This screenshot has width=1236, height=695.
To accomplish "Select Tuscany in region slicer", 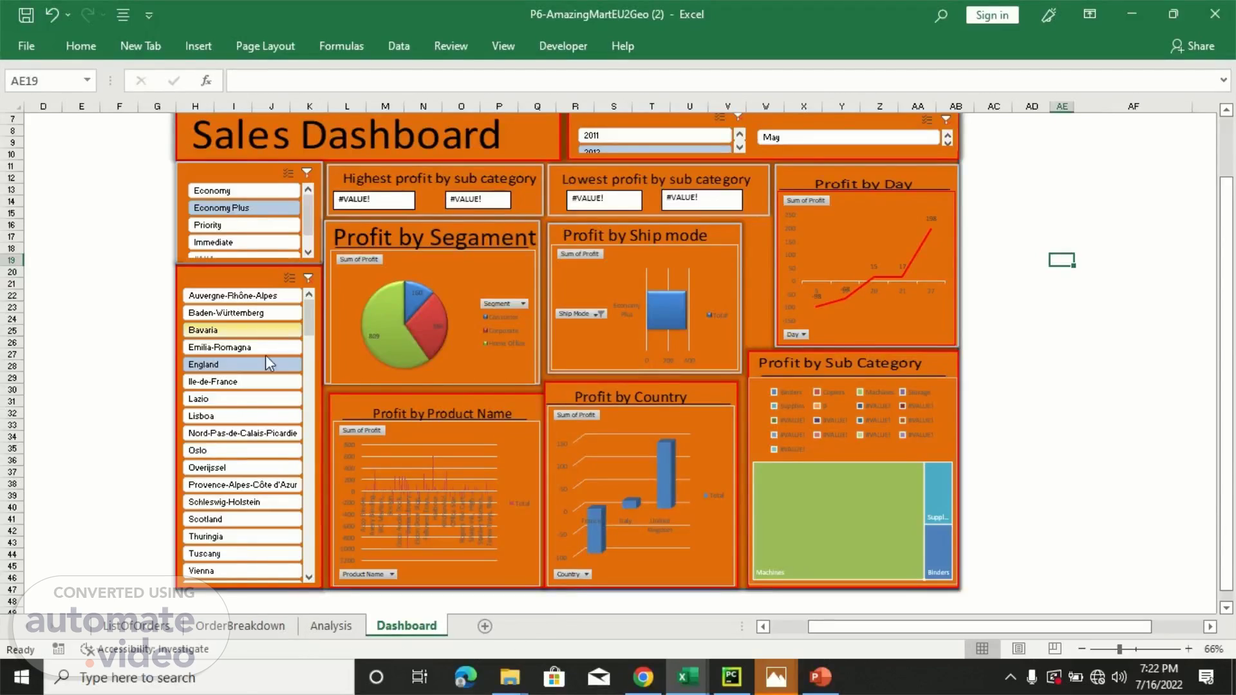I will [243, 553].
